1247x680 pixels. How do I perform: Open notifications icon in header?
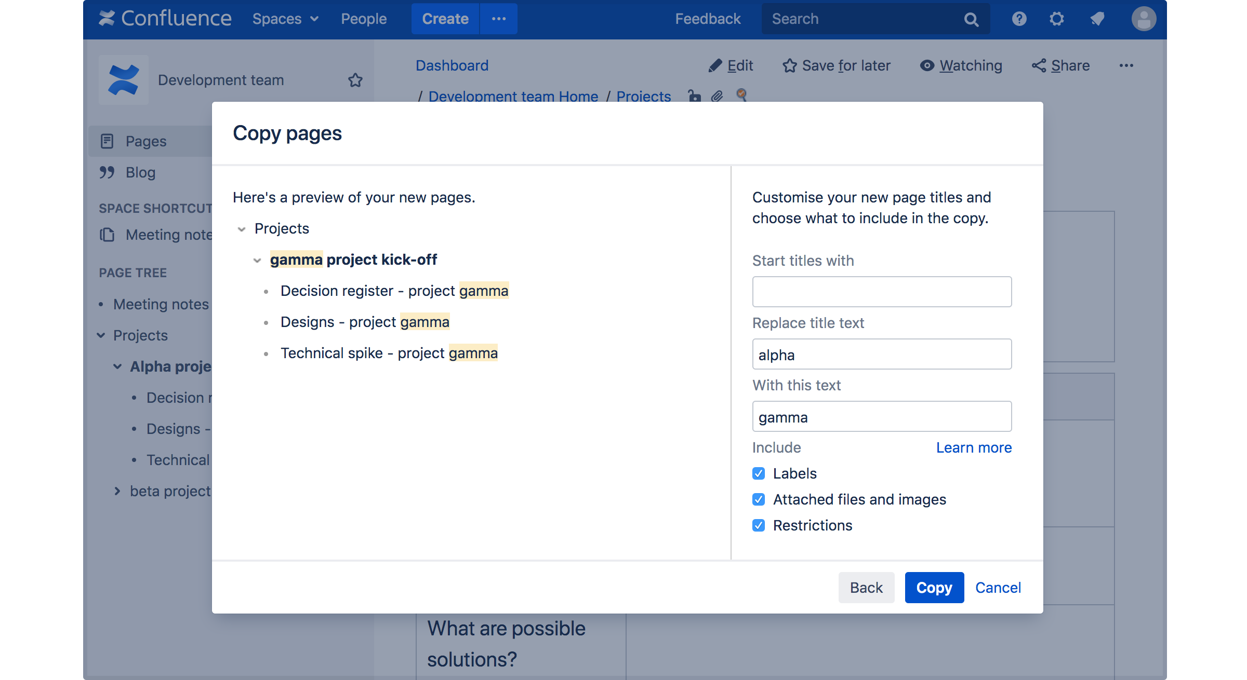click(x=1097, y=19)
